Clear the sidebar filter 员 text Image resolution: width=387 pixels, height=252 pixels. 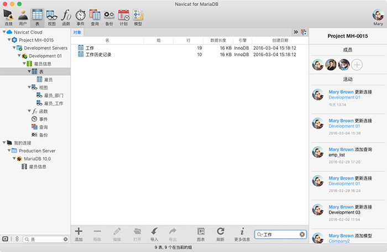(x=65, y=239)
